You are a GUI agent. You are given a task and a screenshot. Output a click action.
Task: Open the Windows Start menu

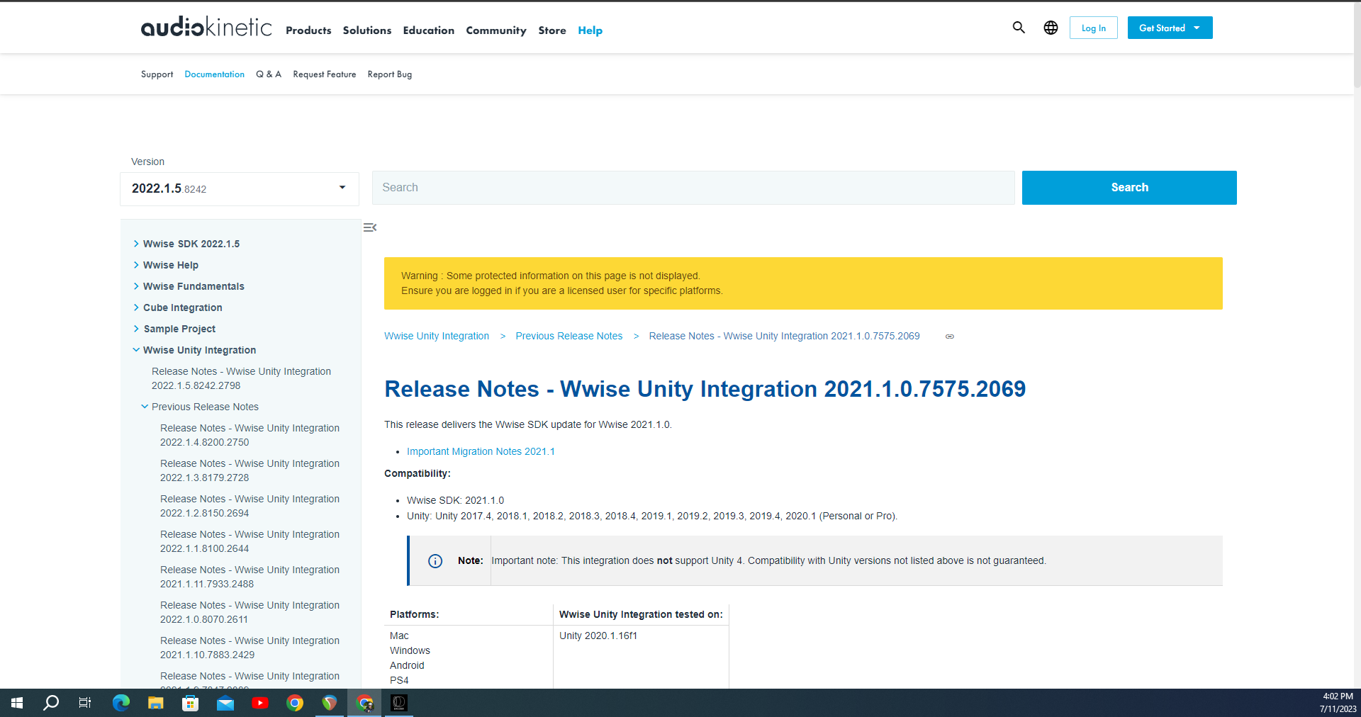(x=17, y=703)
